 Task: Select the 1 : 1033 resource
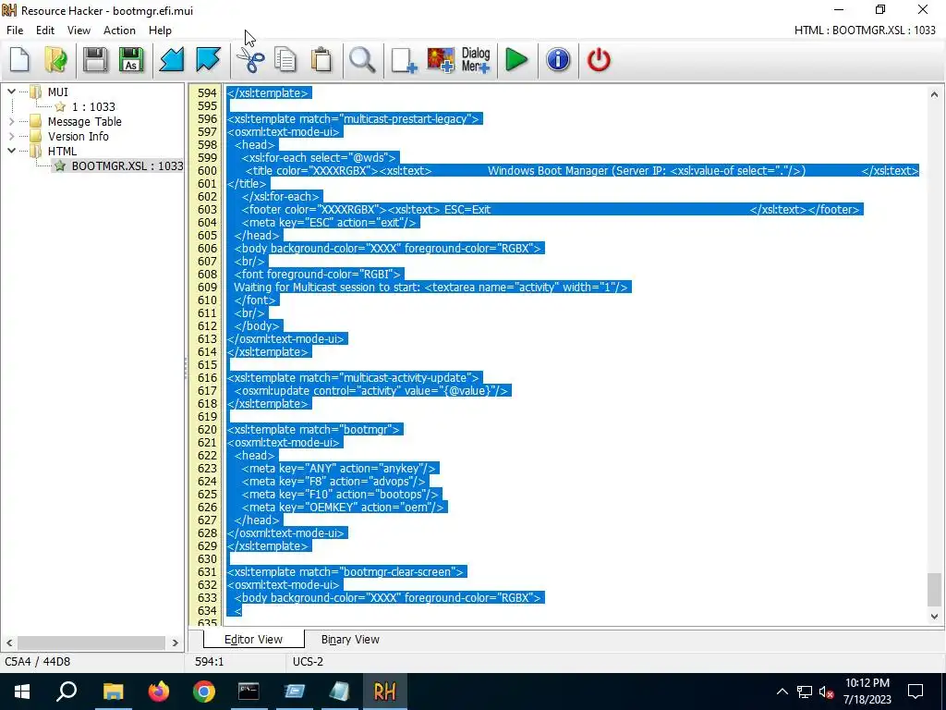point(93,107)
